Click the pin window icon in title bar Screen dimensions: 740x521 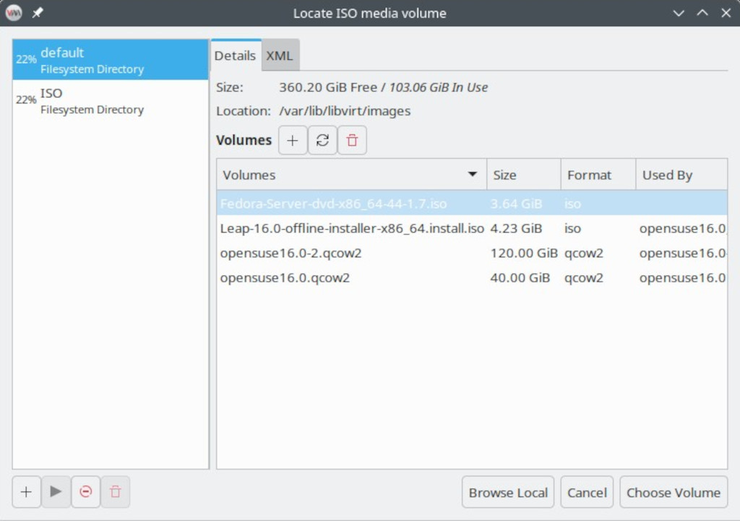(38, 13)
